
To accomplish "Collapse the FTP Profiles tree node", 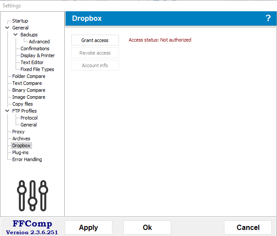I will (x=7, y=111).
